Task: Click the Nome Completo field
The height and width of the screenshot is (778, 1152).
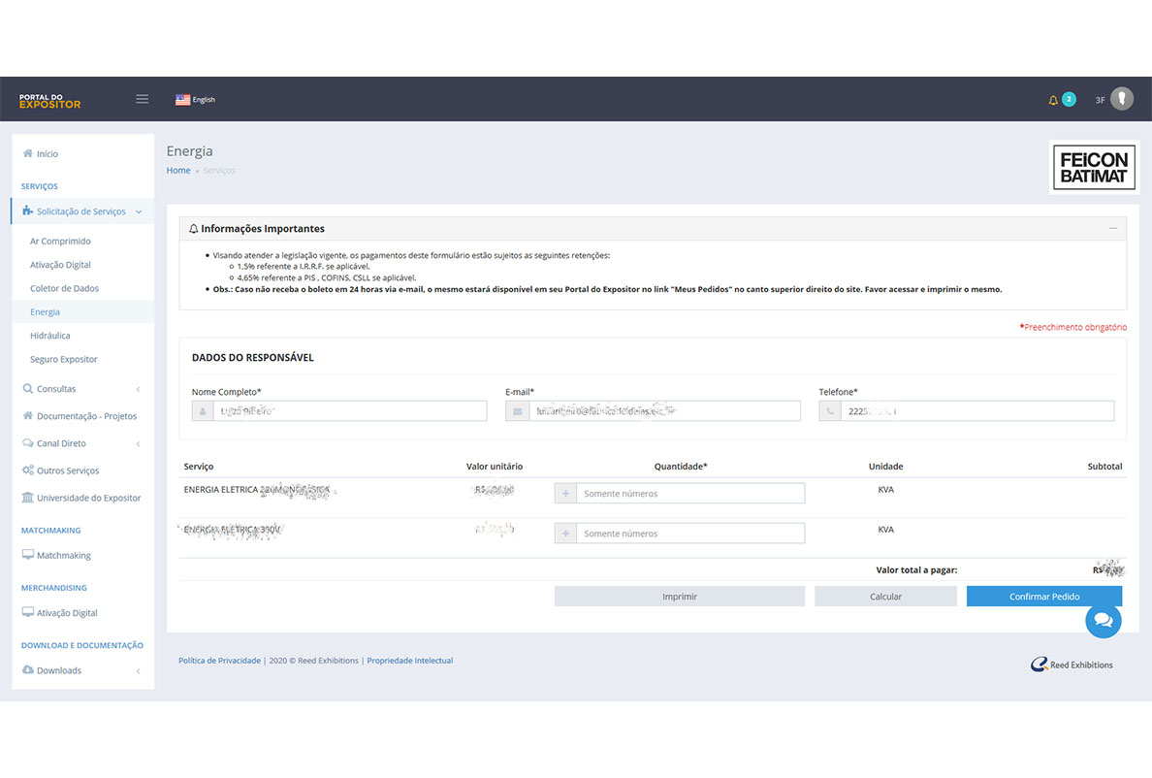Action: pos(350,410)
